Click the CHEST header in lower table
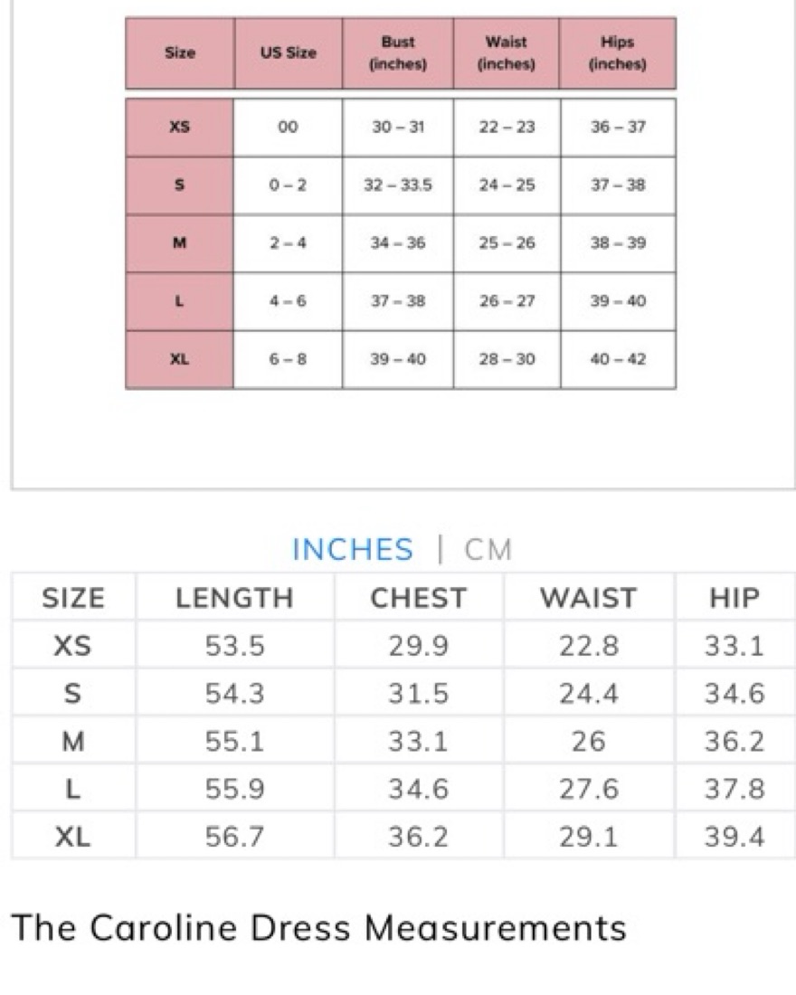 coord(418,598)
